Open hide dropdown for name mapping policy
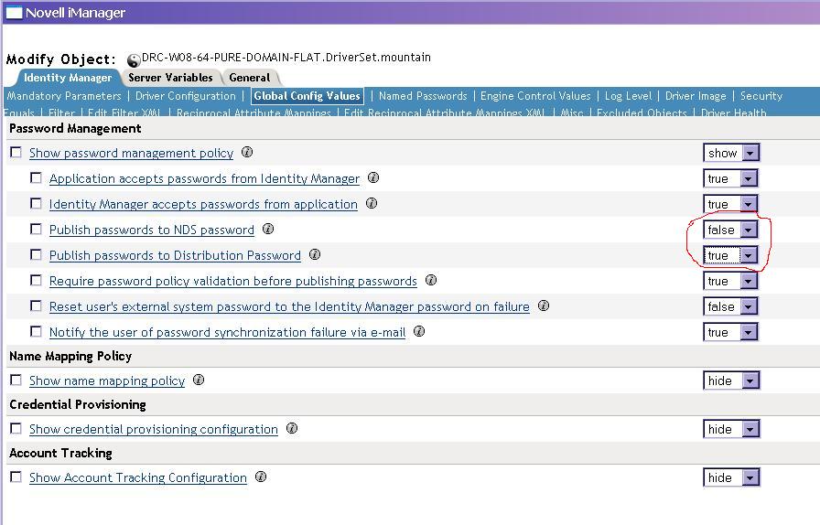Viewport: 820px width, 525px height. click(x=731, y=381)
